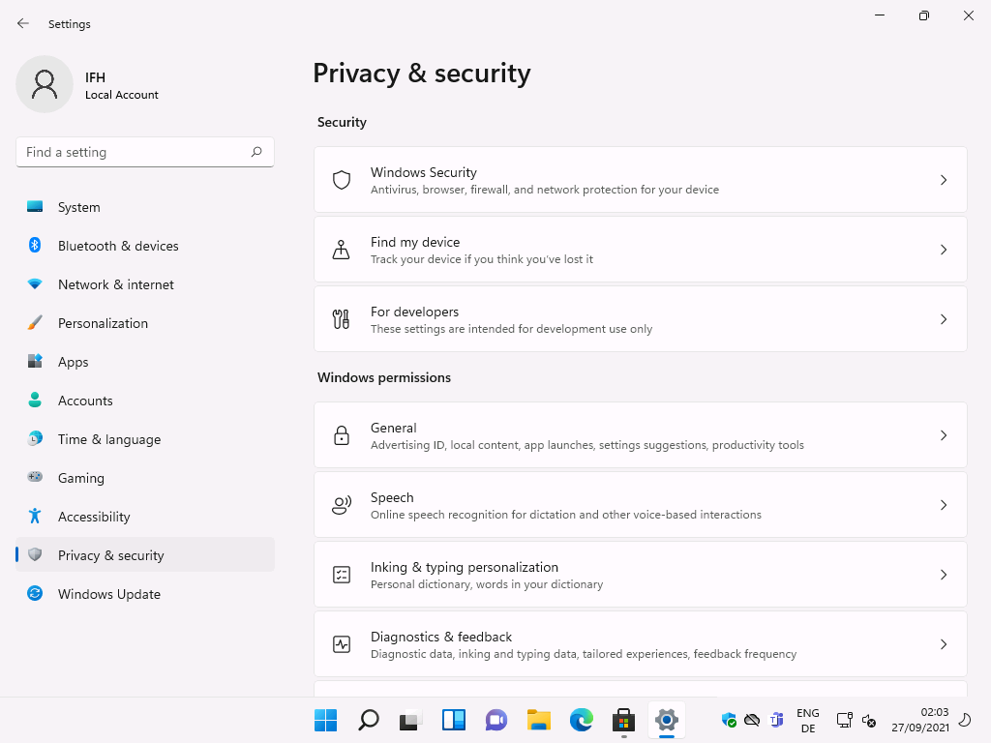The width and height of the screenshot is (991, 743).
Task: Open Time & language settings
Action: [145, 438]
